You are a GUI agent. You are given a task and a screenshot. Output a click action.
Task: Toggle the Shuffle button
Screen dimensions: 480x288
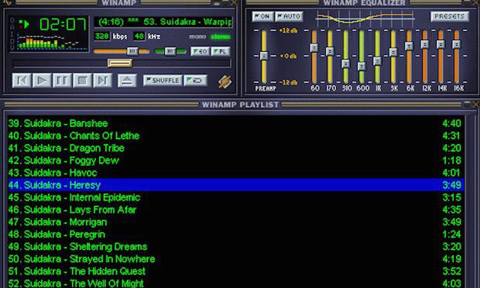(163, 81)
